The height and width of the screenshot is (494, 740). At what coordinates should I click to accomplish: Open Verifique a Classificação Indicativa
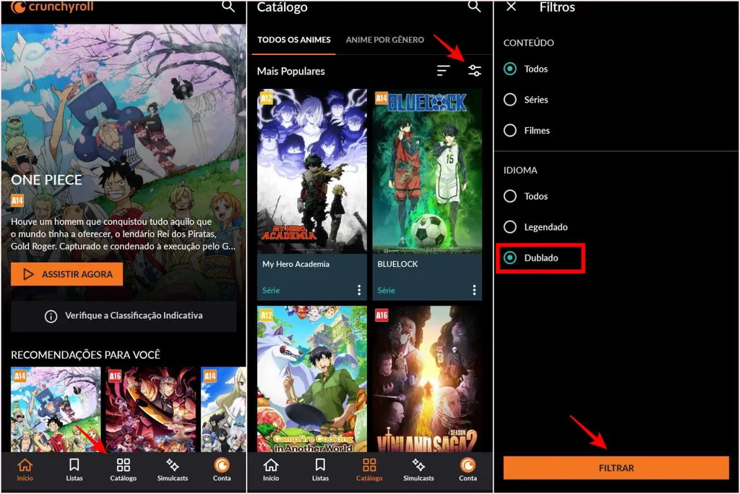pos(124,316)
